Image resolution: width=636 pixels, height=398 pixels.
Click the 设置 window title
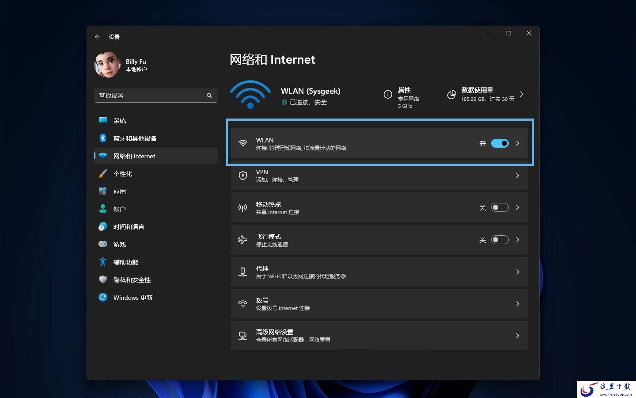coord(114,37)
